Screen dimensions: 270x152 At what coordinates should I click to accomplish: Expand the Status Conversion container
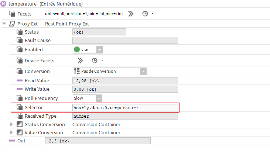pyautogui.click(x=12, y=124)
